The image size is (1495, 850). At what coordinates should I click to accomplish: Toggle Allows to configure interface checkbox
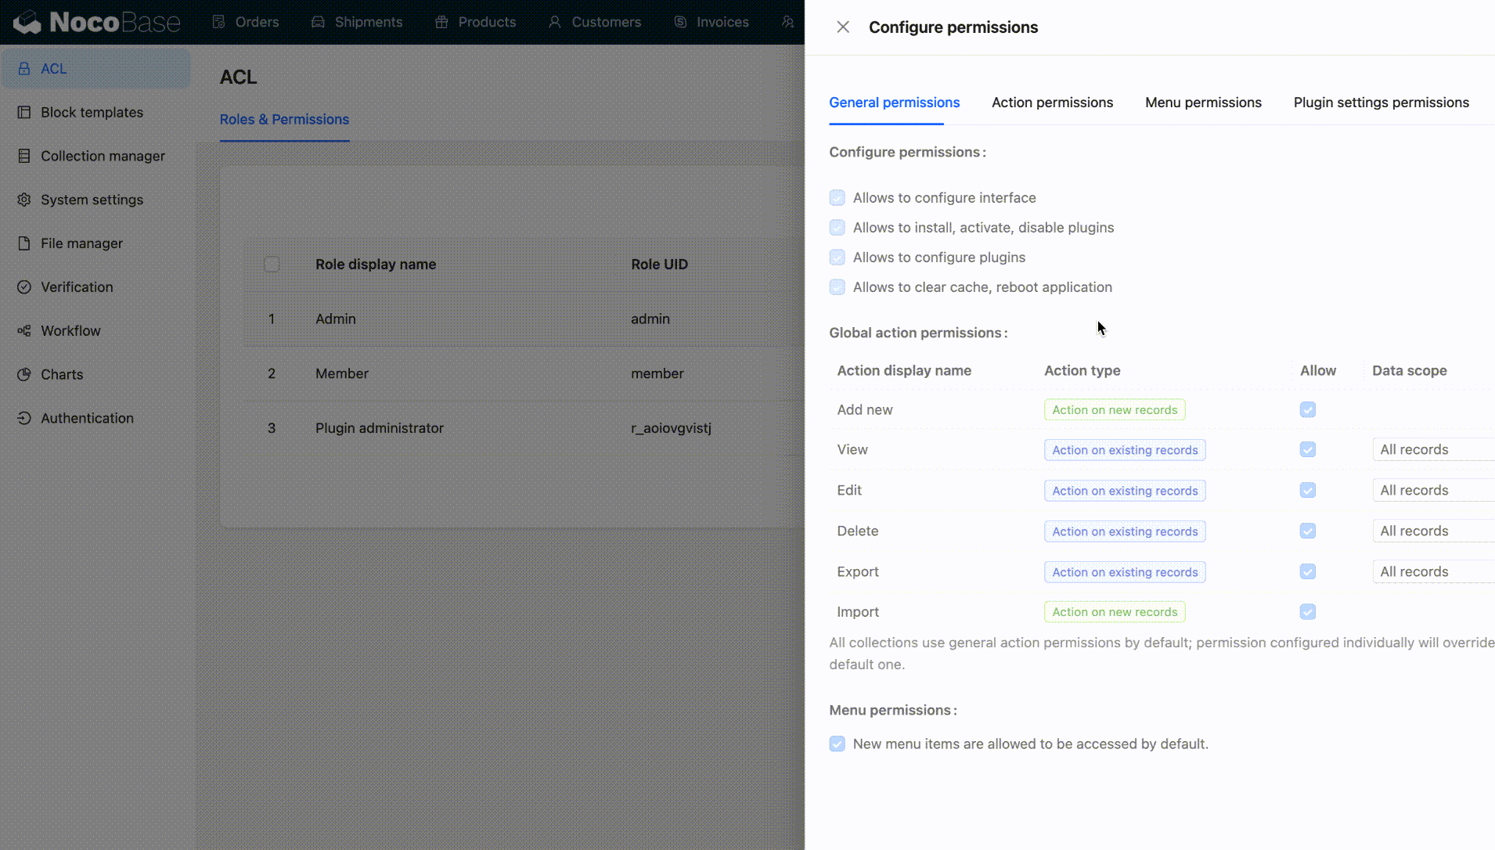point(838,198)
